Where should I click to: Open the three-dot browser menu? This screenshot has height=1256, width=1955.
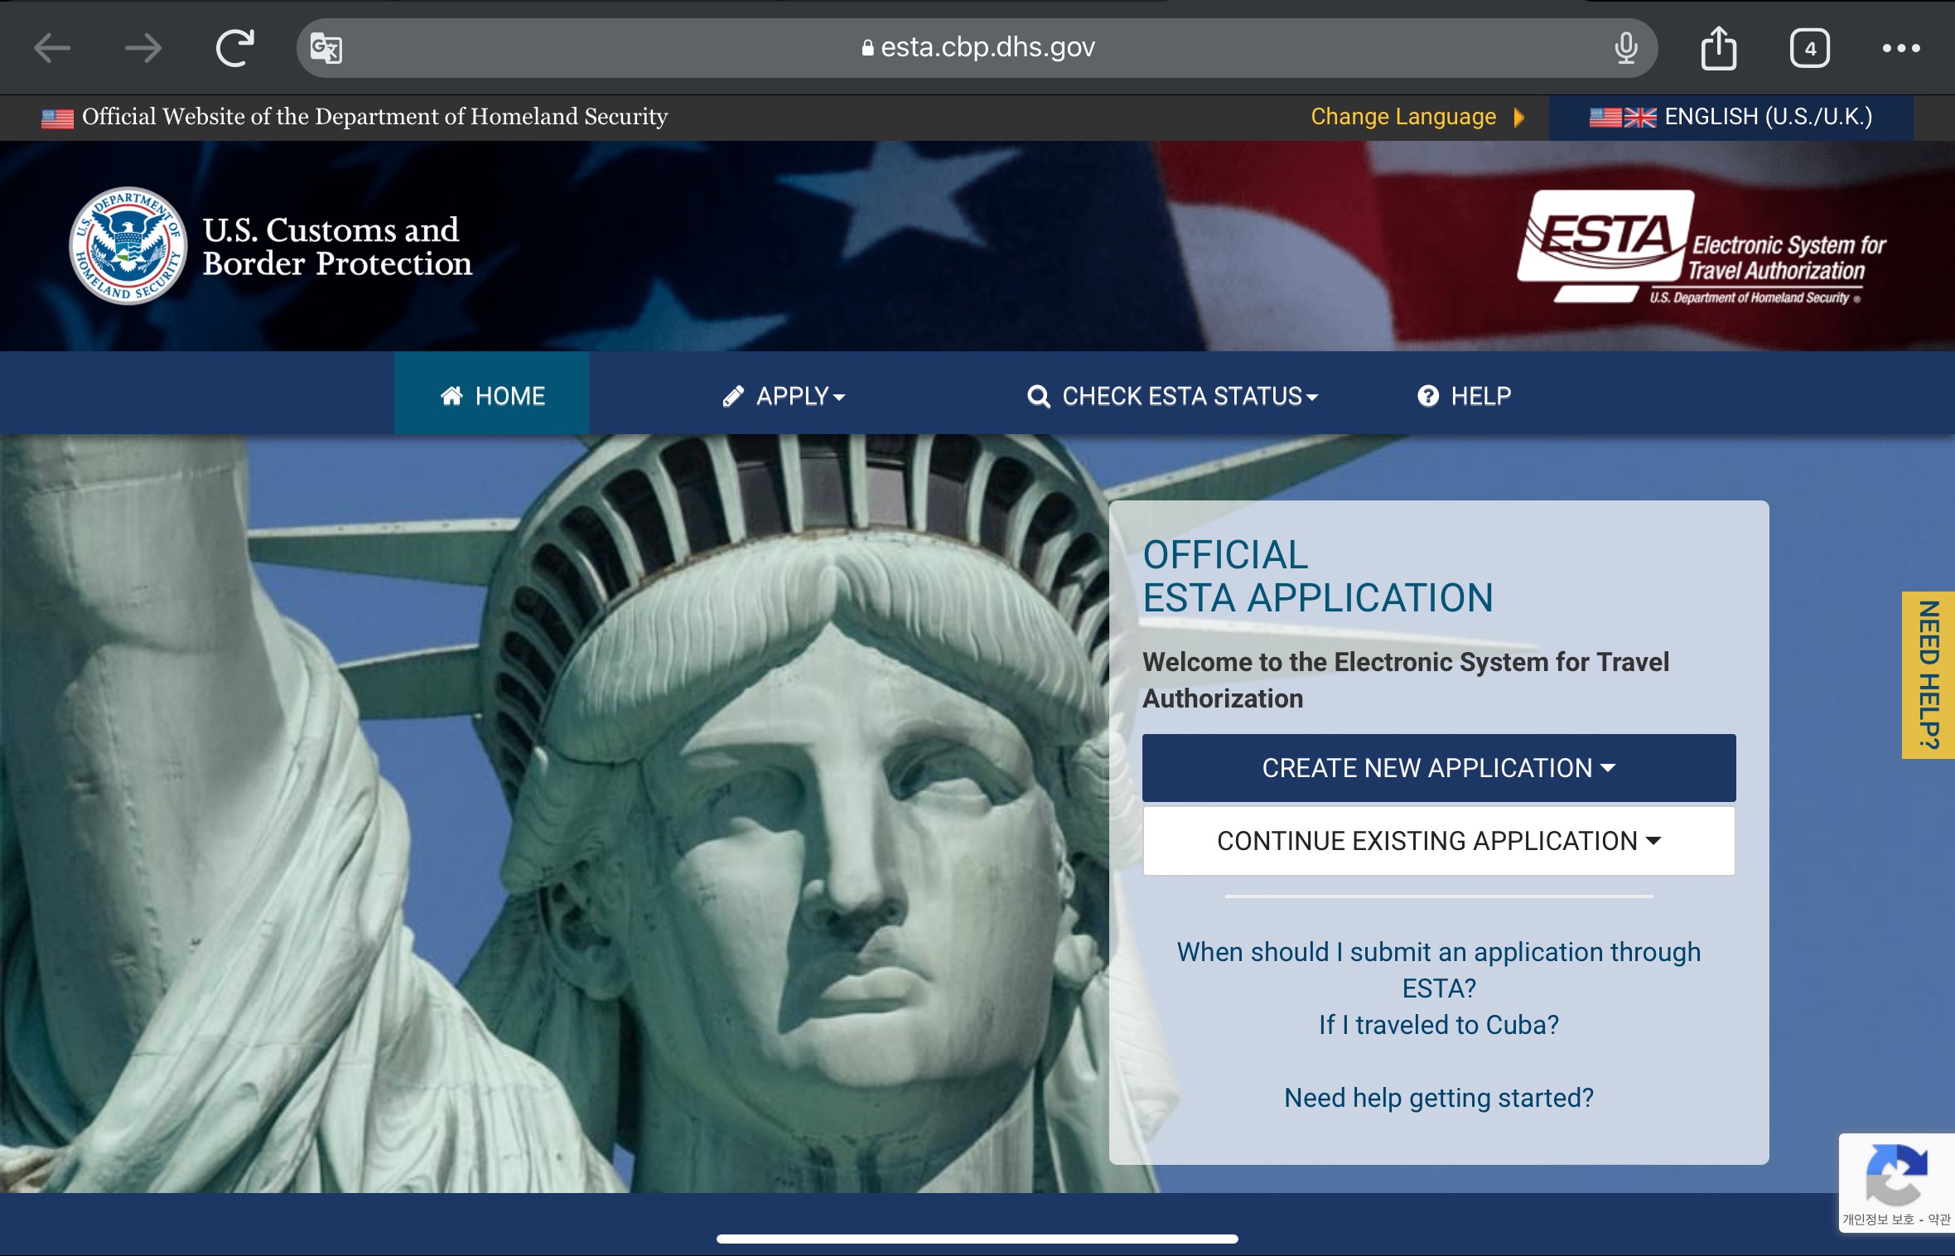tap(1900, 48)
